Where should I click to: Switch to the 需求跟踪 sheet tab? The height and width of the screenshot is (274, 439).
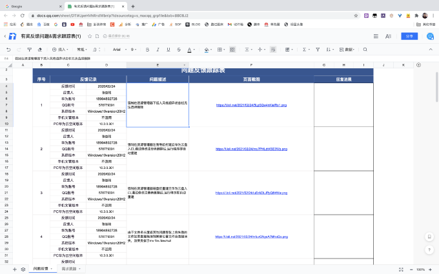click(70, 269)
